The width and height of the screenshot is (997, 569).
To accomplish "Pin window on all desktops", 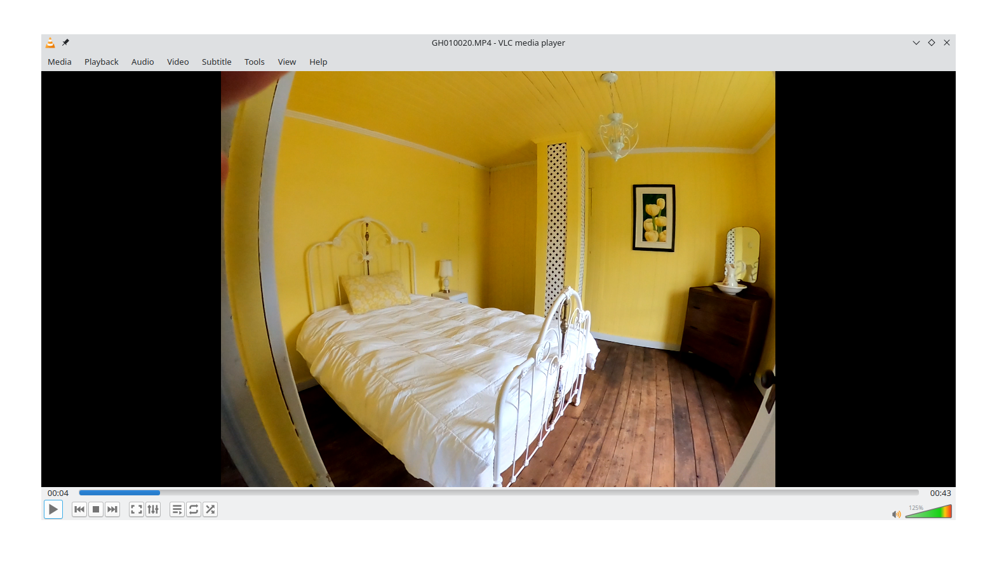I will (65, 43).
